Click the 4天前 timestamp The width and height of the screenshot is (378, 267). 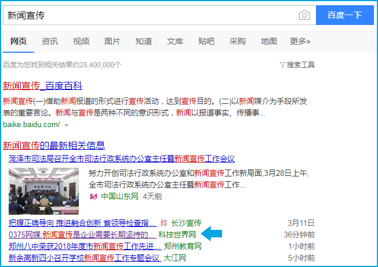point(152,197)
